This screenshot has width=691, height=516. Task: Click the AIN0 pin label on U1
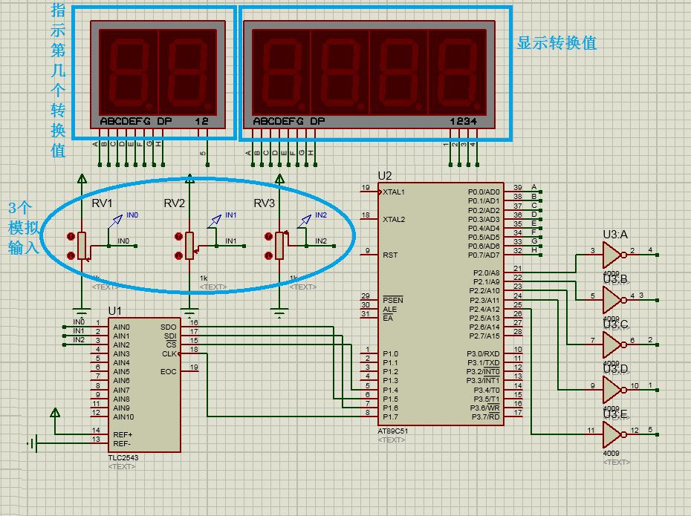click(121, 327)
